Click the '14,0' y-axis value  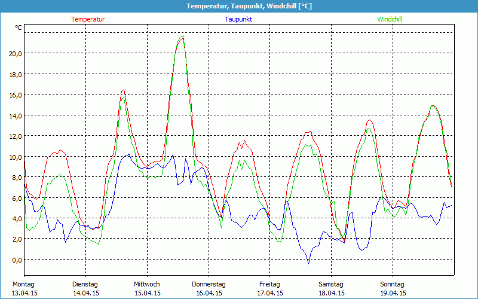point(16,115)
